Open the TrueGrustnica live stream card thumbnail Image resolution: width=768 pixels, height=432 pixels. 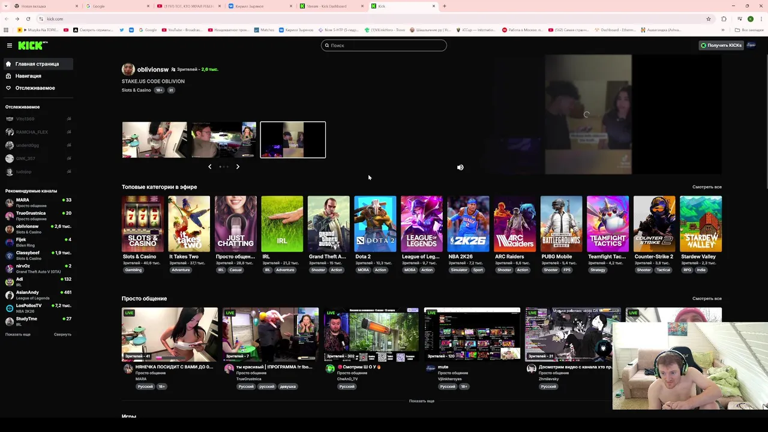pos(271,334)
